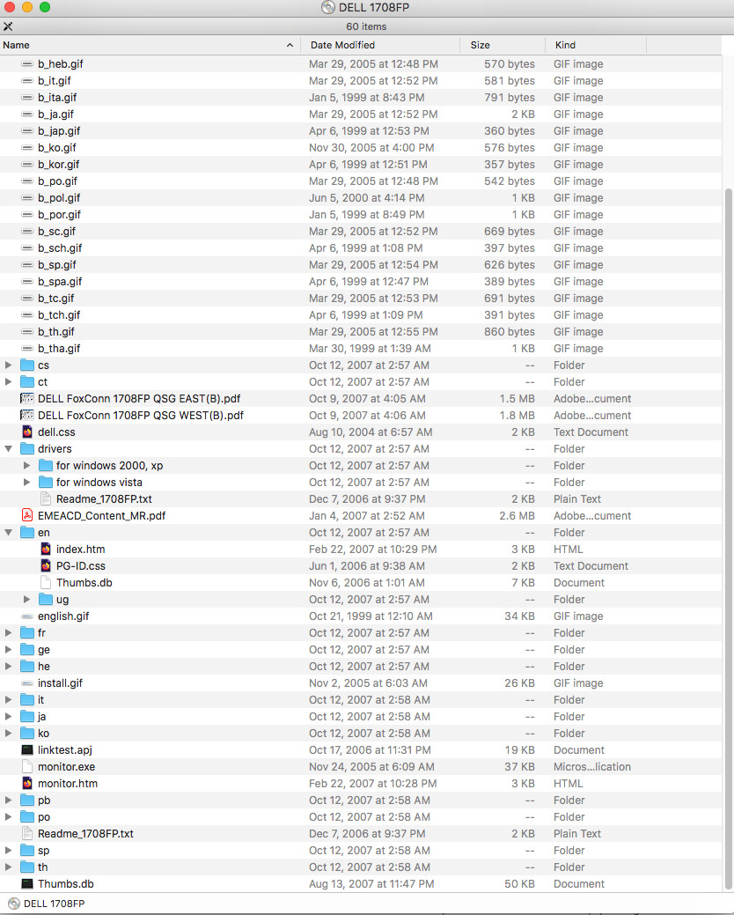Click the disc icon in the title bar
The image size is (734, 915).
[x=328, y=8]
